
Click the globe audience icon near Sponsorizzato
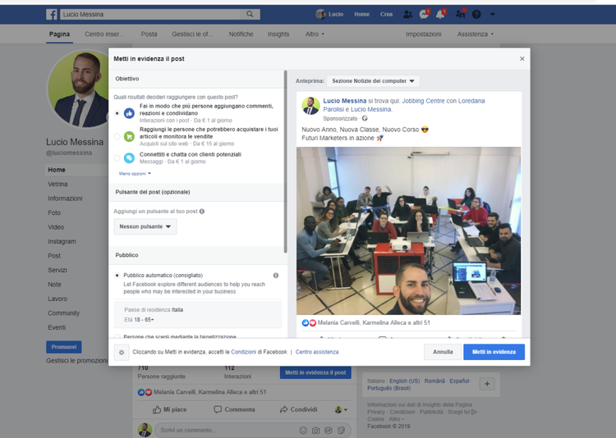coord(365,119)
